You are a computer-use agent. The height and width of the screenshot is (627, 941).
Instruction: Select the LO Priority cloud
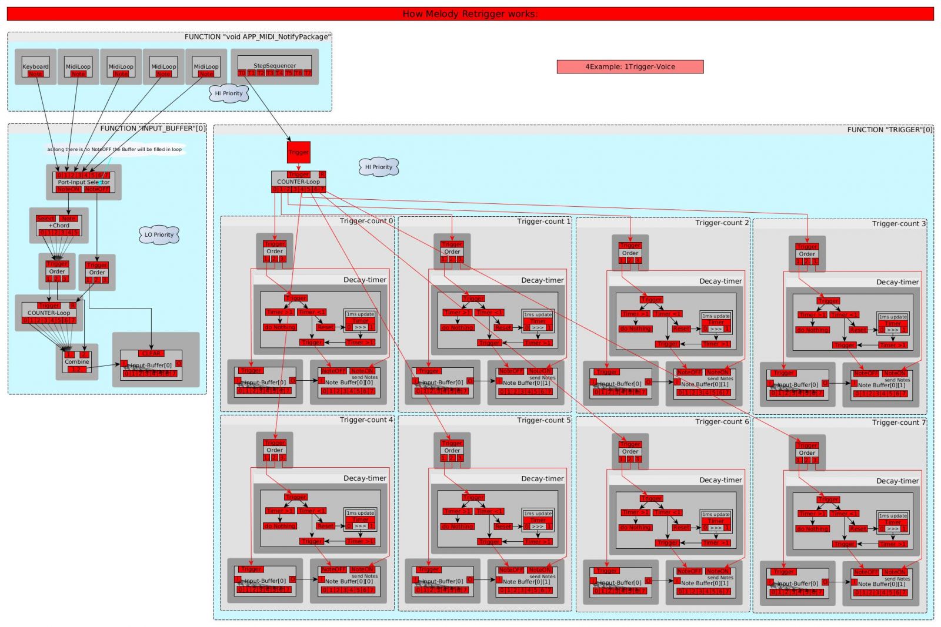159,234
